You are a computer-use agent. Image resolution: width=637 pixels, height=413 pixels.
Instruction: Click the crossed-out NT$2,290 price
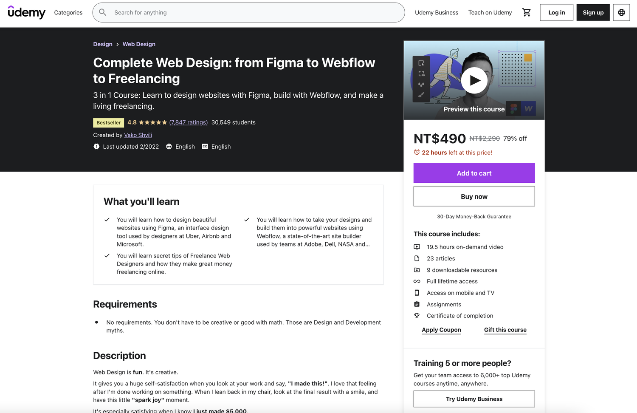point(485,139)
